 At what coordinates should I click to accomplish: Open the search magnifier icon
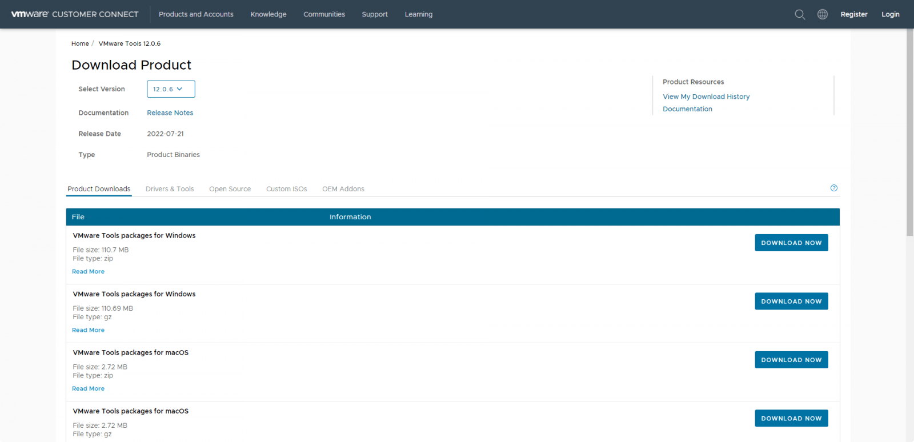pos(800,14)
